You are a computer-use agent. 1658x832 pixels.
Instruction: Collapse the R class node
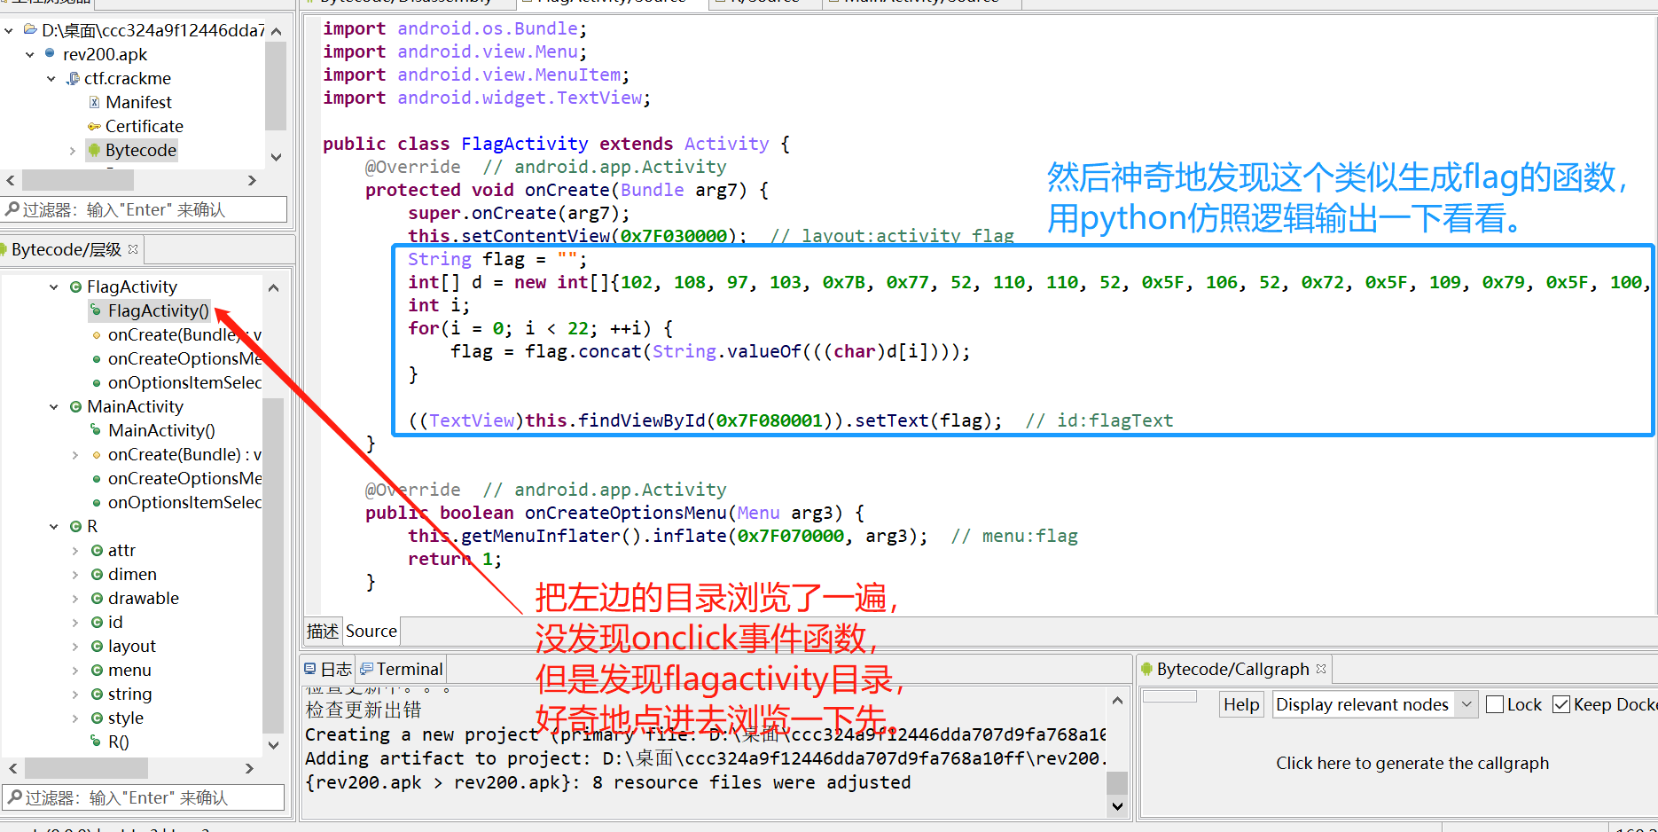coord(54,526)
